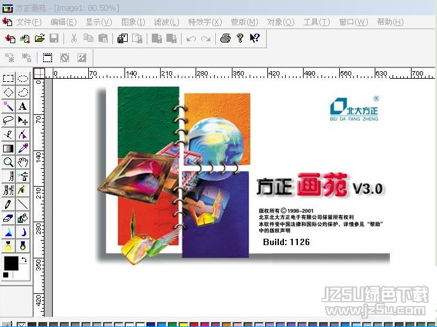This screenshot has height=327, width=437.
Task: Select the yellow lamp dodge tool
Action: coord(8,246)
